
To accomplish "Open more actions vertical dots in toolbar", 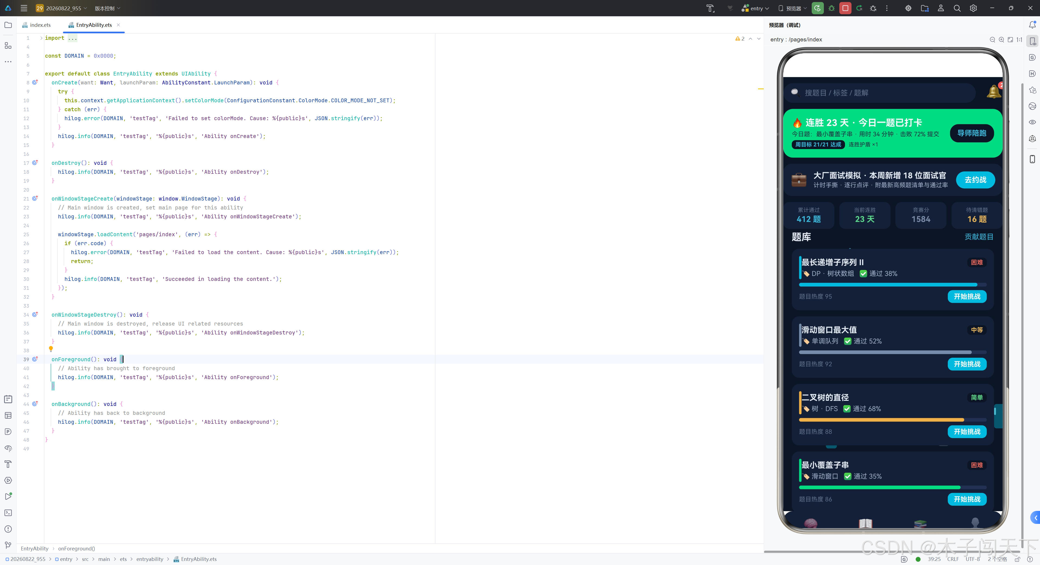I will (x=887, y=8).
